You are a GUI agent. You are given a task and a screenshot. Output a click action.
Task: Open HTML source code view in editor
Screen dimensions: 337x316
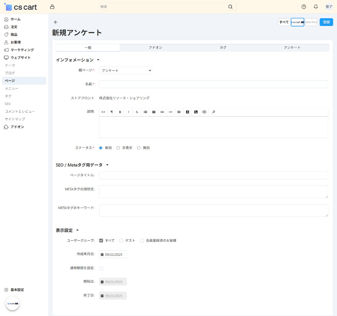tap(103, 112)
